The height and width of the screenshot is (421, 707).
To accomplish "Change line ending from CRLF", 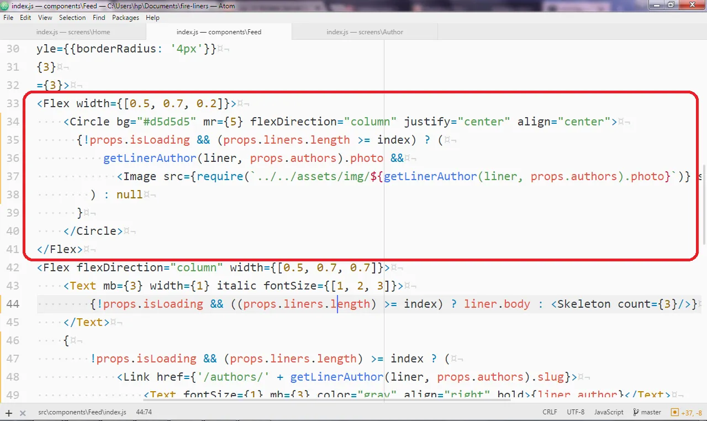I will coord(550,412).
